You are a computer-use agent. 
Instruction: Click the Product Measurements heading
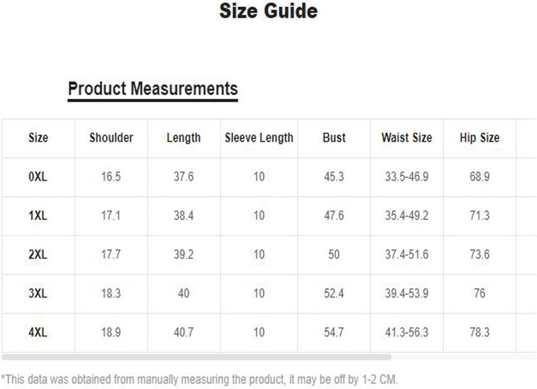[153, 89]
